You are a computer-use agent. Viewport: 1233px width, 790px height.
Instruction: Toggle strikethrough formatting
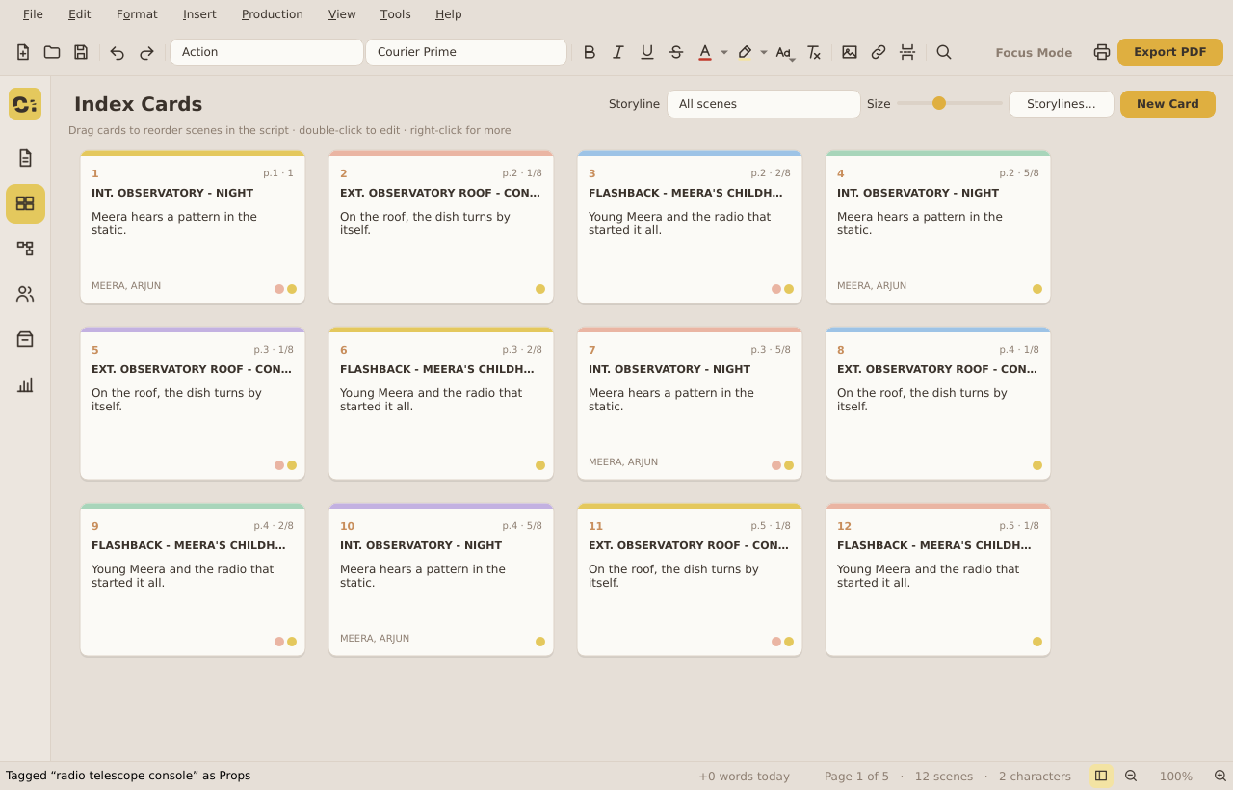676,52
